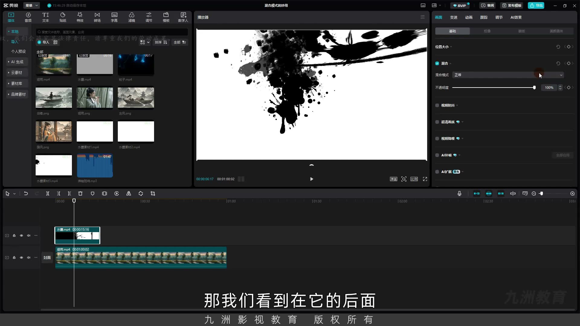The image size is (580, 326).
Task: Open the 排序 sort dropdown
Action: point(161,42)
